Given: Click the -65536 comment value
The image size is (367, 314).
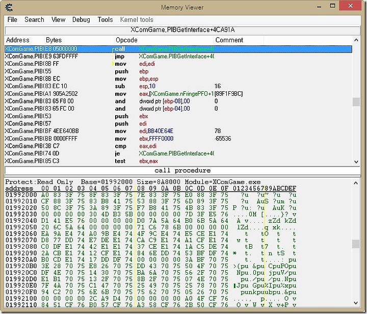Looking at the screenshot, I should 223,139.
